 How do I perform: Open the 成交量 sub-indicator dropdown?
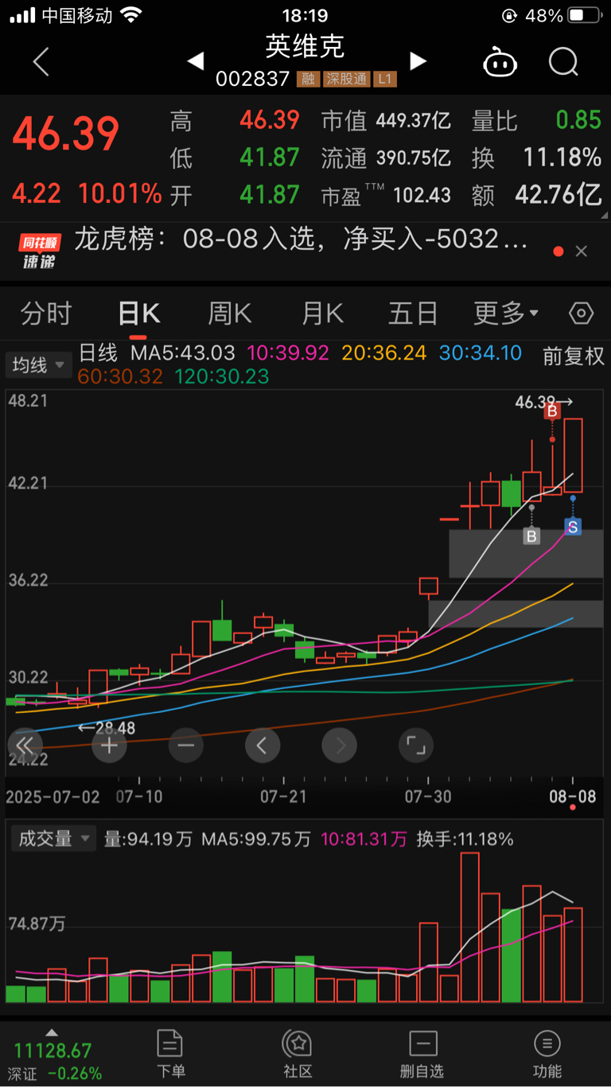[53, 838]
